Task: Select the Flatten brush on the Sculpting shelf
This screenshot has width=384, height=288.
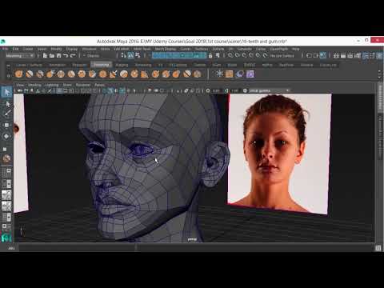Action: (x=71, y=74)
